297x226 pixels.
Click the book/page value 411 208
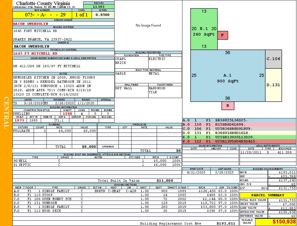pos(285,152)
